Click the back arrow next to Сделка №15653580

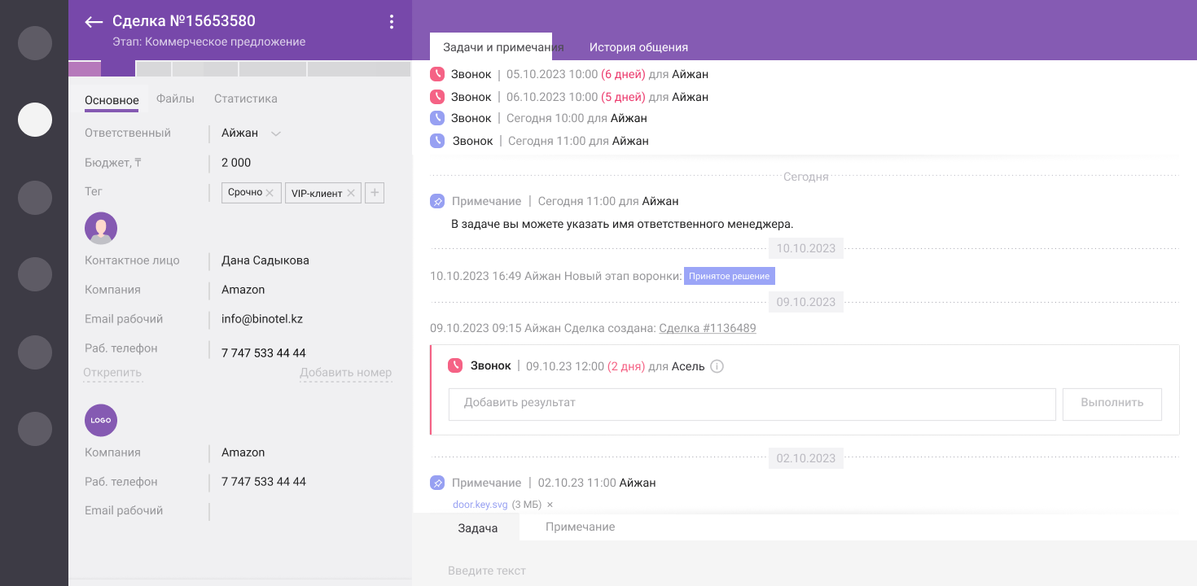(94, 22)
